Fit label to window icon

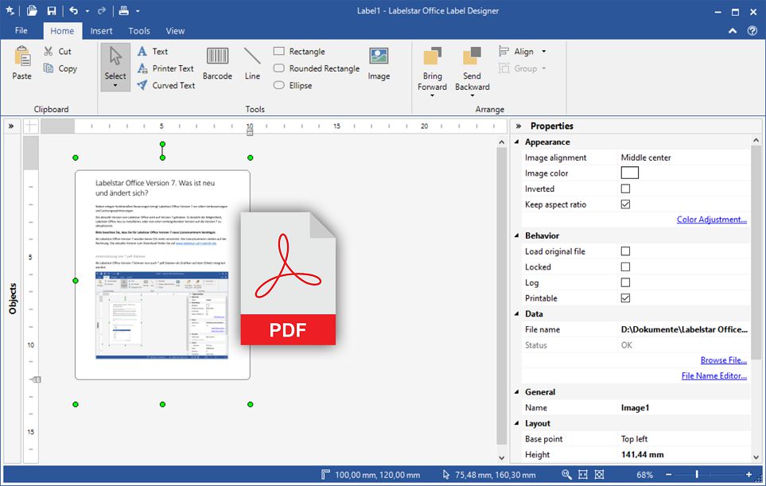tap(583, 474)
